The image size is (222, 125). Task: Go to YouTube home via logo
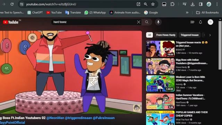(11, 22)
